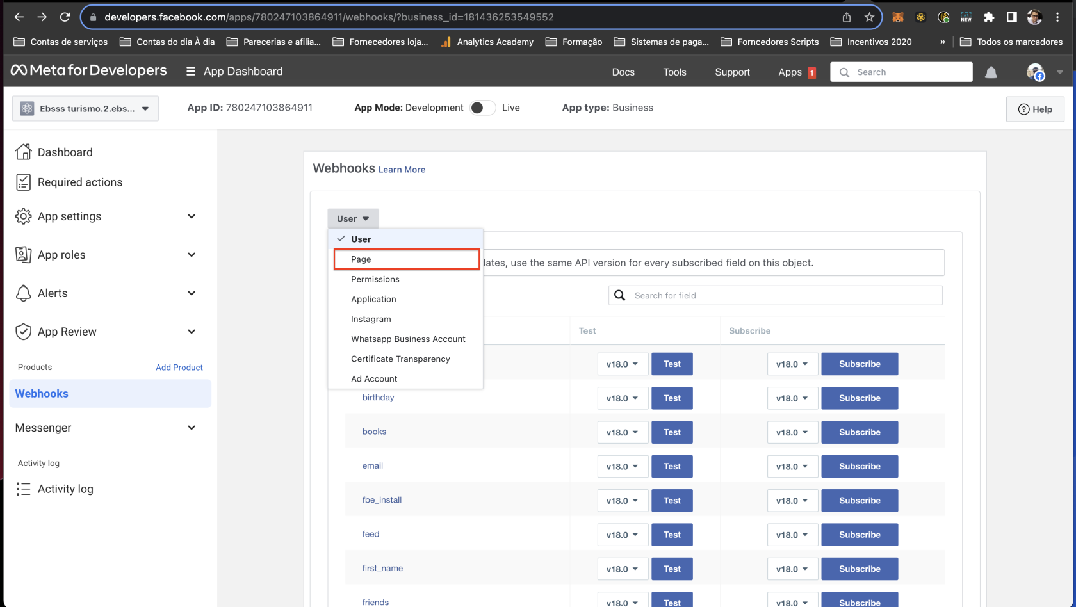Open Formação bookmark folder
The height and width of the screenshot is (607, 1076).
(x=573, y=42)
